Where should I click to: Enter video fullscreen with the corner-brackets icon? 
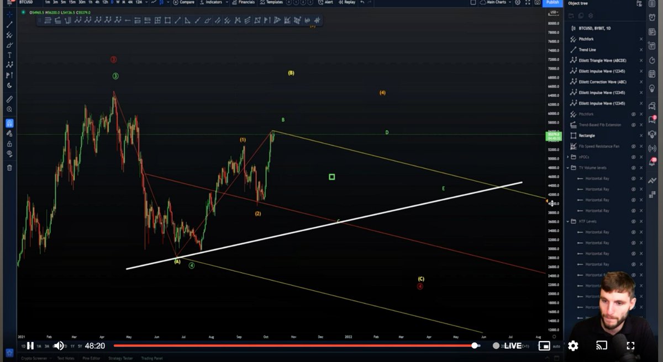click(630, 346)
